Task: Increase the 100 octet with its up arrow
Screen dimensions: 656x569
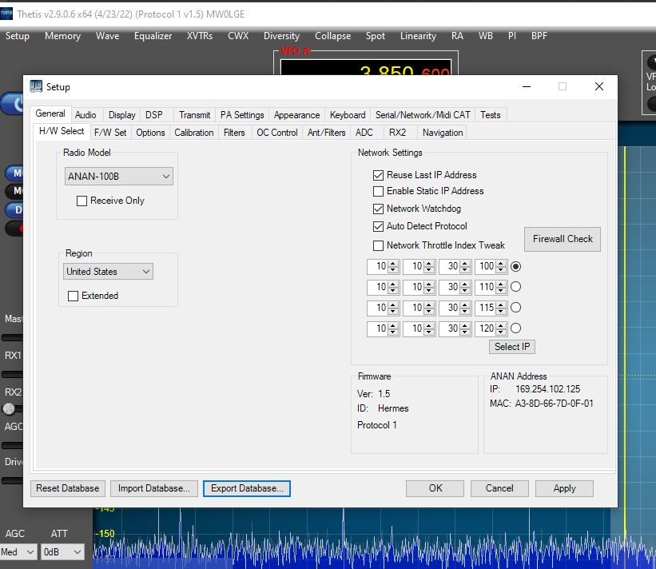Action: (501, 263)
